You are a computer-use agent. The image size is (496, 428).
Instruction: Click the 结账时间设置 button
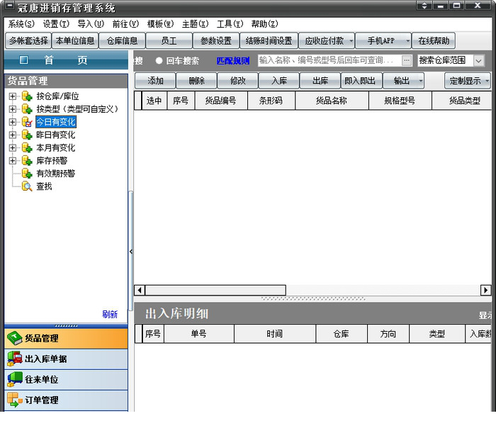[269, 41]
